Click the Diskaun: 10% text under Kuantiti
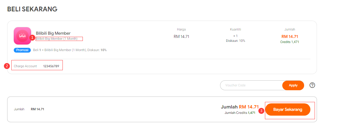Screen dimensions: 337x124 236,41
